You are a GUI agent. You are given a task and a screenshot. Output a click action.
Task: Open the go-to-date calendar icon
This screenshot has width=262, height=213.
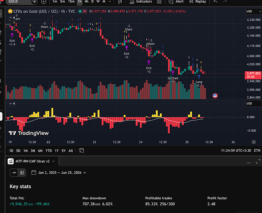pos(81,150)
